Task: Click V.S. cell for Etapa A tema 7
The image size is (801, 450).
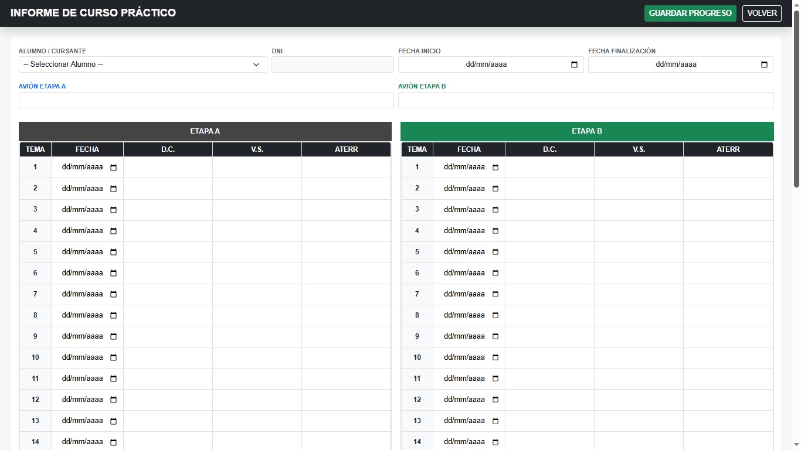Action: pos(257,294)
